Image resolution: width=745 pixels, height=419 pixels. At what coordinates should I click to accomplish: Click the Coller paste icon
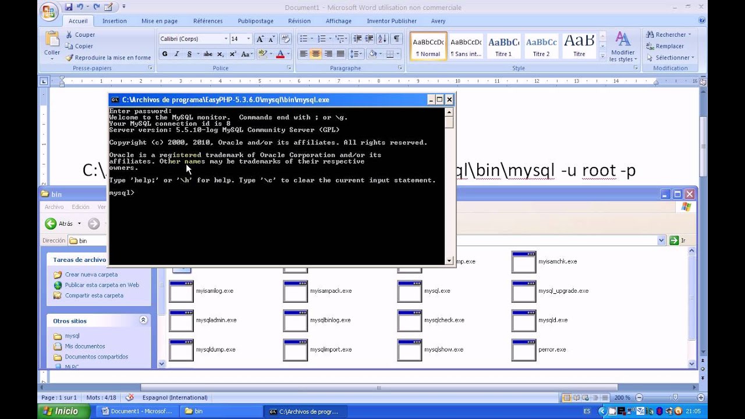click(x=52, y=40)
